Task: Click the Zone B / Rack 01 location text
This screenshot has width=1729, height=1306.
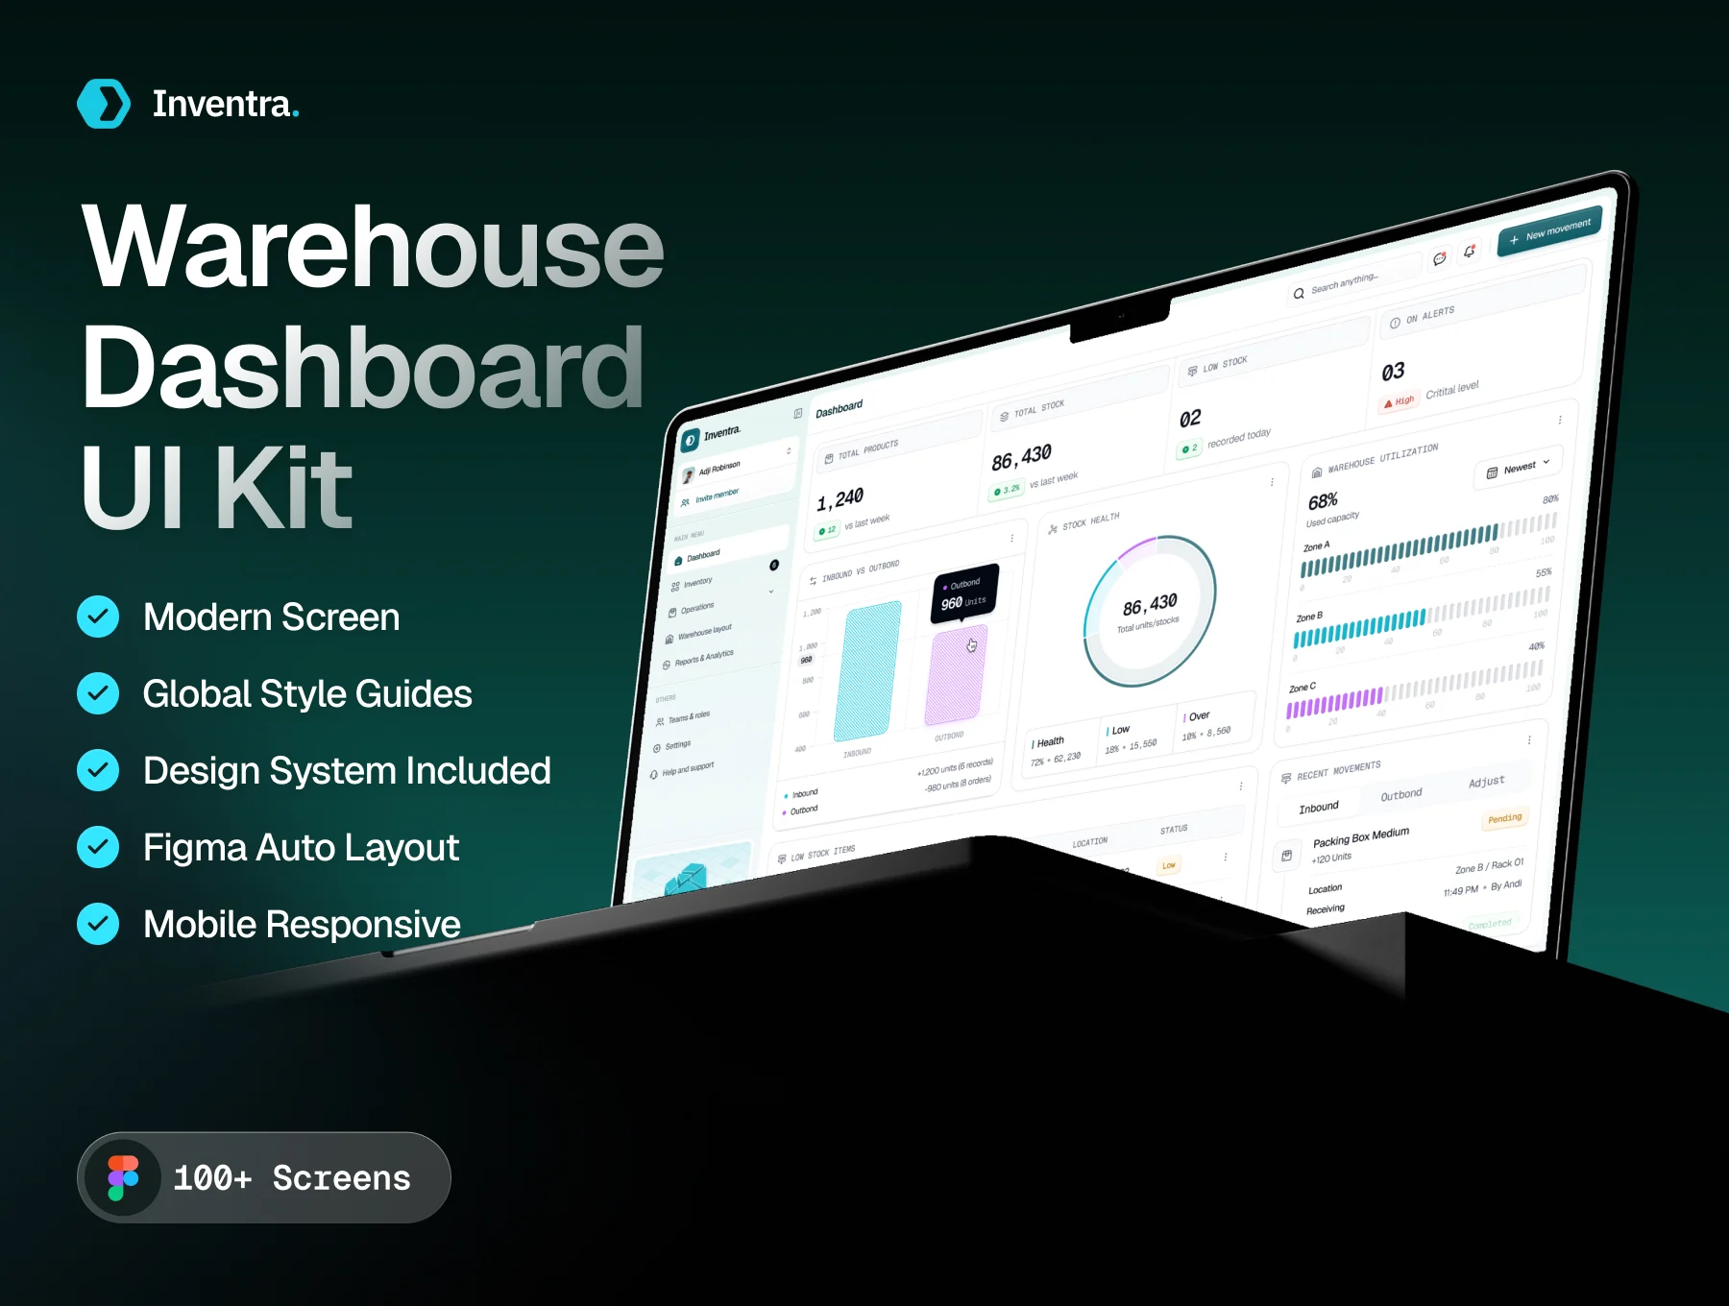Action: tap(1489, 866)
